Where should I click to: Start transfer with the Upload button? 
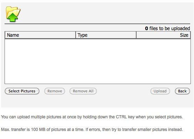pyautogui.click(x=160, y=91)
